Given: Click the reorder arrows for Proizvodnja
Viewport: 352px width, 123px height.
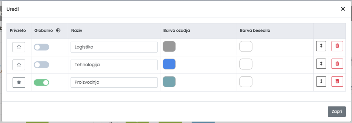Looking at the screenshot, I should (321, 81).
